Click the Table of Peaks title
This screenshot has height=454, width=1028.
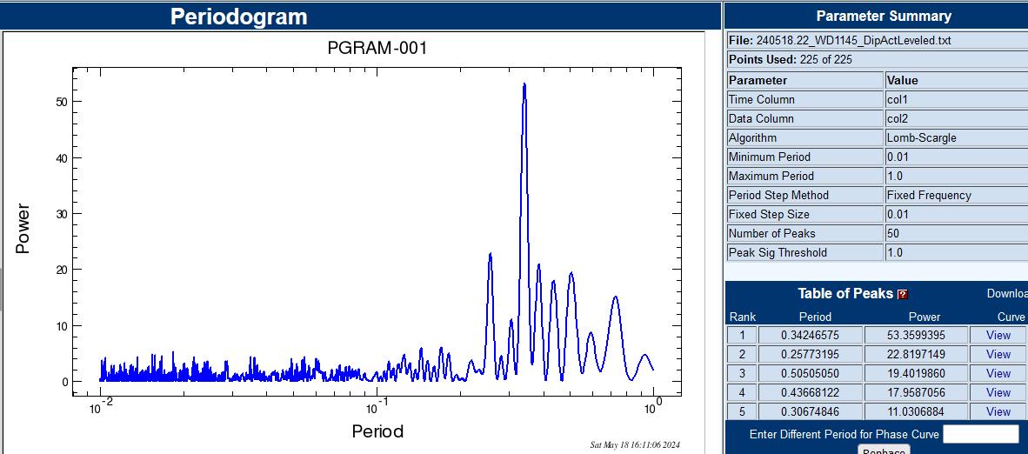coord(845,293)
